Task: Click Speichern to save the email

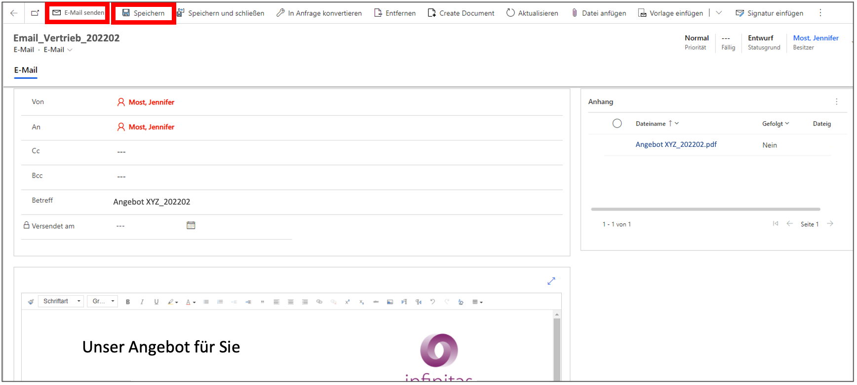Action: tap(143, 13)
